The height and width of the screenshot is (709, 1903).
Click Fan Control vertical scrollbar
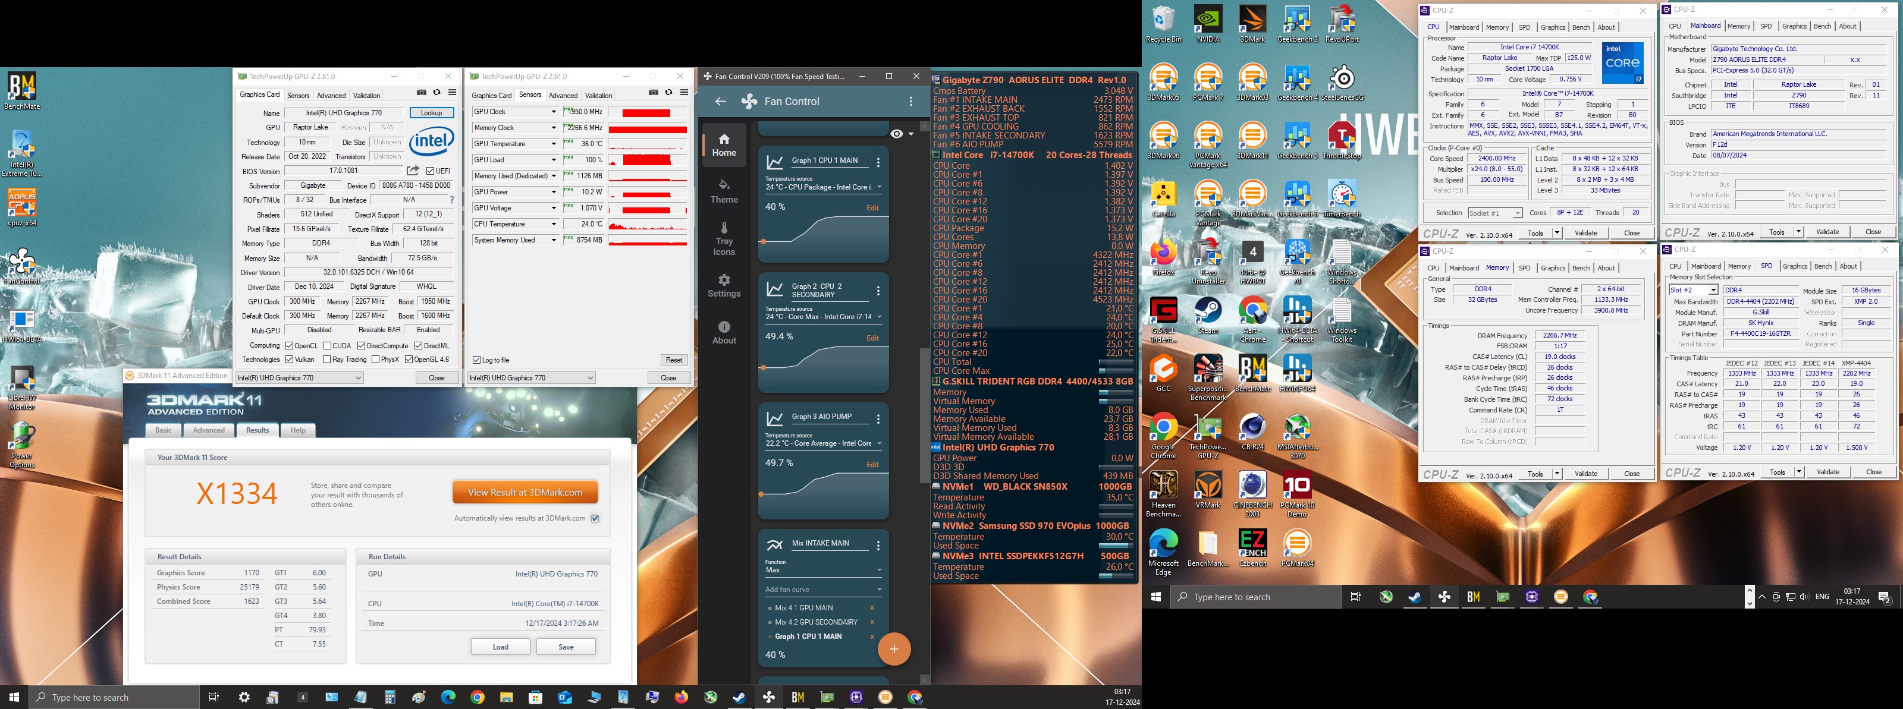click(x=925, y=415)
